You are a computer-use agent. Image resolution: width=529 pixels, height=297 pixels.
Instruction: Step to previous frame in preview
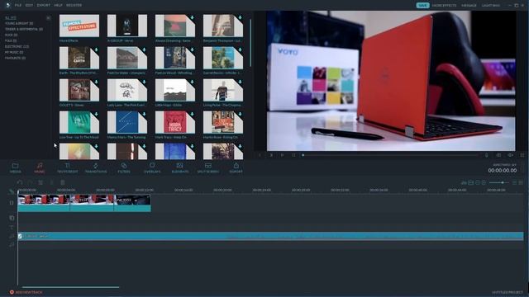click(x=260, y=155)
